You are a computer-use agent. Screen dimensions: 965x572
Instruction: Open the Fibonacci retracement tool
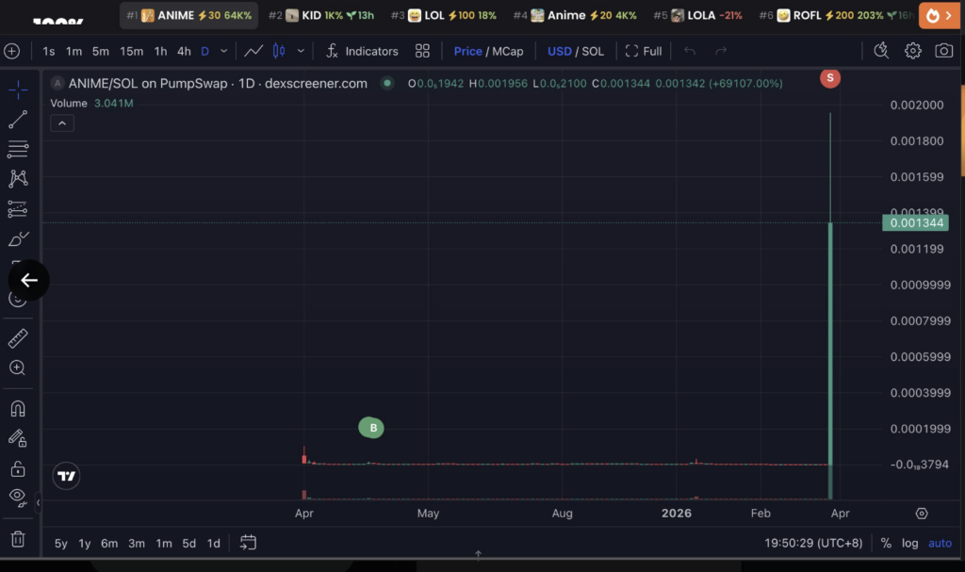point(18,149)
